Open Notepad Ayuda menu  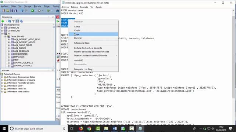(x=98, y=7)
